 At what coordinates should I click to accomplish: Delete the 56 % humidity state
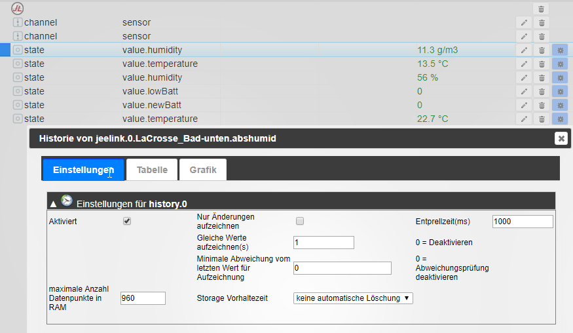point(542,77)
